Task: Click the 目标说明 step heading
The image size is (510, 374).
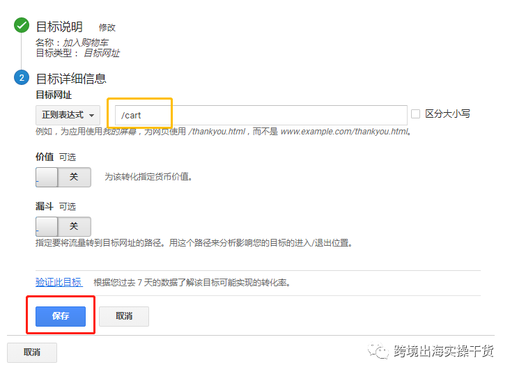Action: [x=59, y=26]
